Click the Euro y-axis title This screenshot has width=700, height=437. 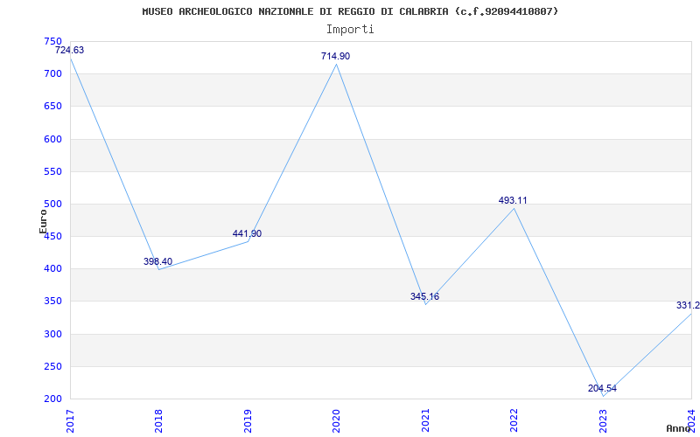43,221
